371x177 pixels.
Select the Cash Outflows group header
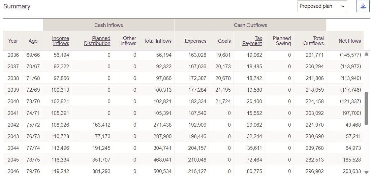pyautogui.click(x=250, y=25)
